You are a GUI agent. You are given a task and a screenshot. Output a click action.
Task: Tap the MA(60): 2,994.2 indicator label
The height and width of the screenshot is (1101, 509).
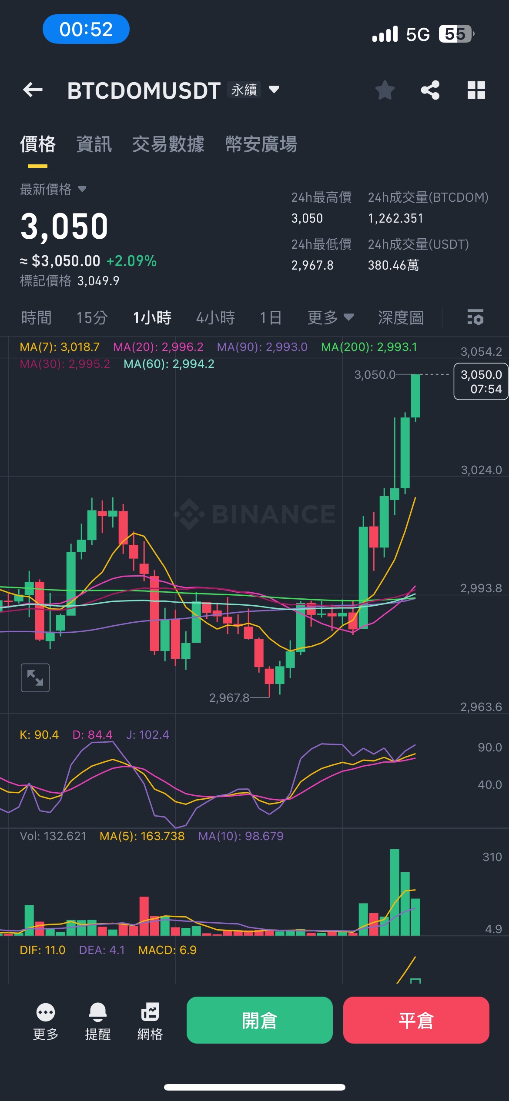pyautogui.click(x=169, y=364)
